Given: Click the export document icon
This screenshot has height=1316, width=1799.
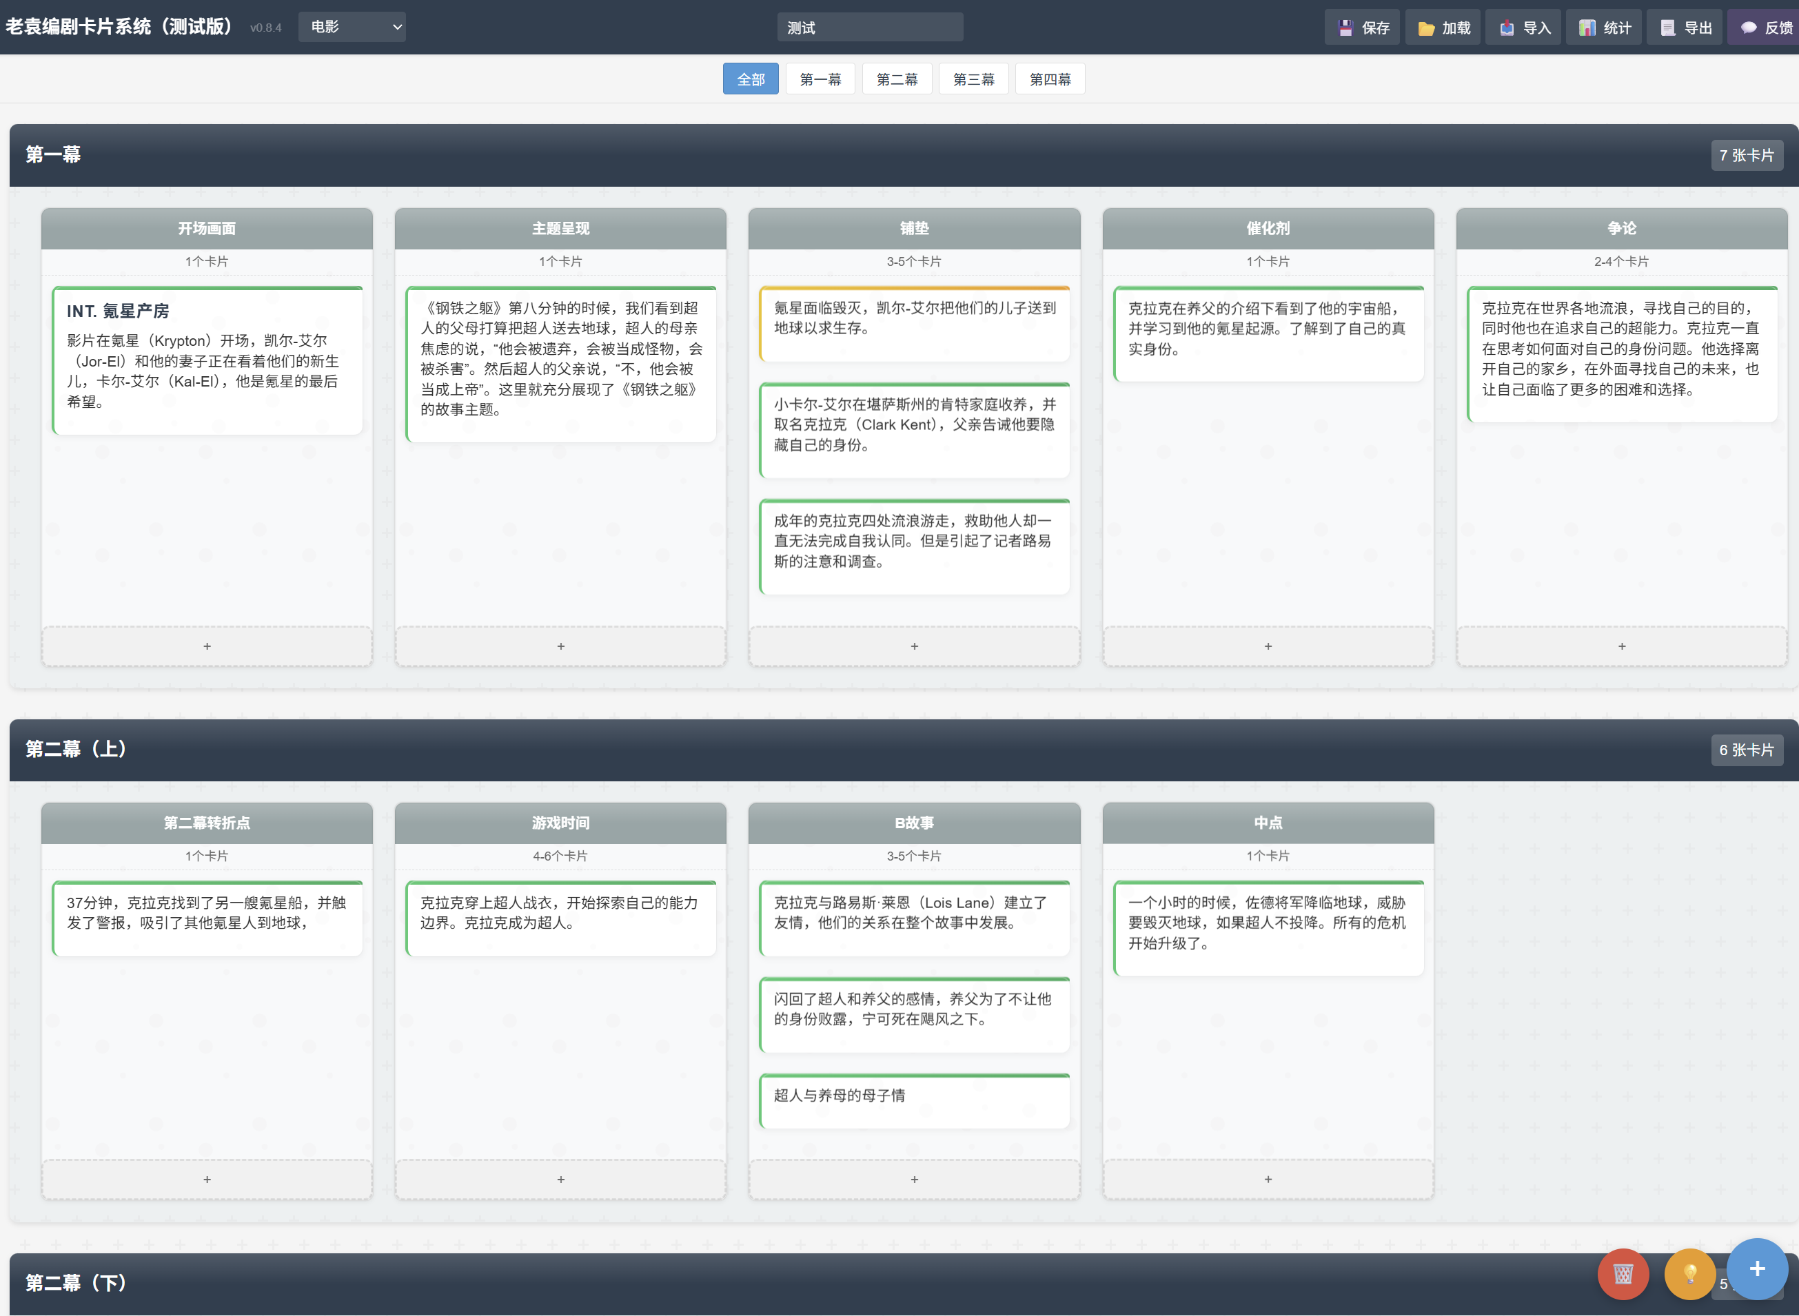Looking at the screenshot, I should [1667, 28].
